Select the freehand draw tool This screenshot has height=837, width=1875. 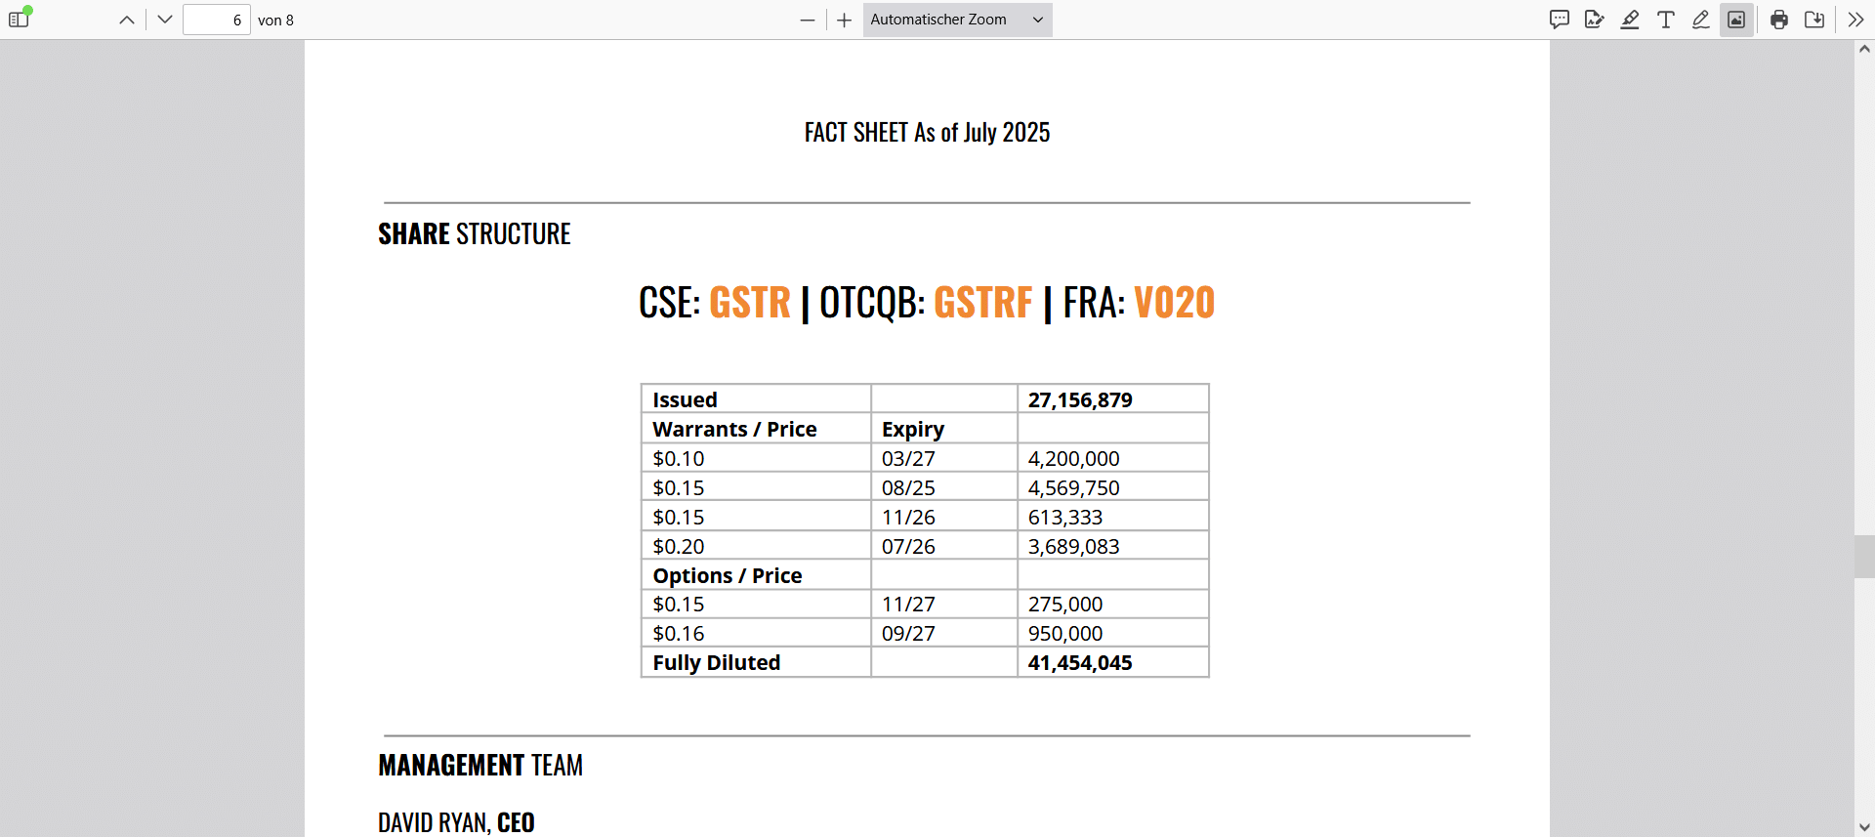tap(1701, 20)
